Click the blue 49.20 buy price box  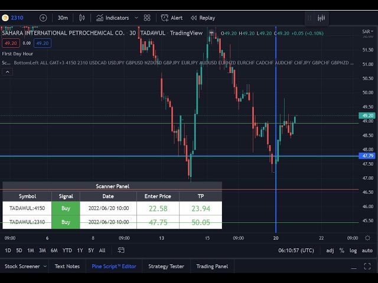(43, 43)
